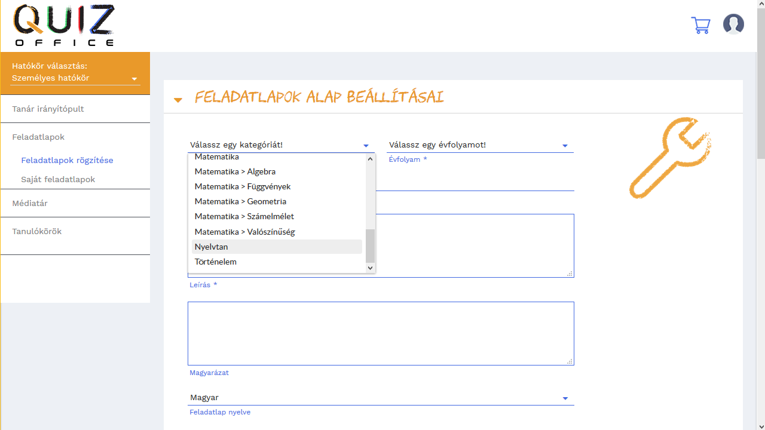This screenshot has width=765, height=430.
Task: Open the Válassz egy kategóriát dropdown
Action: tap(280, 145)
